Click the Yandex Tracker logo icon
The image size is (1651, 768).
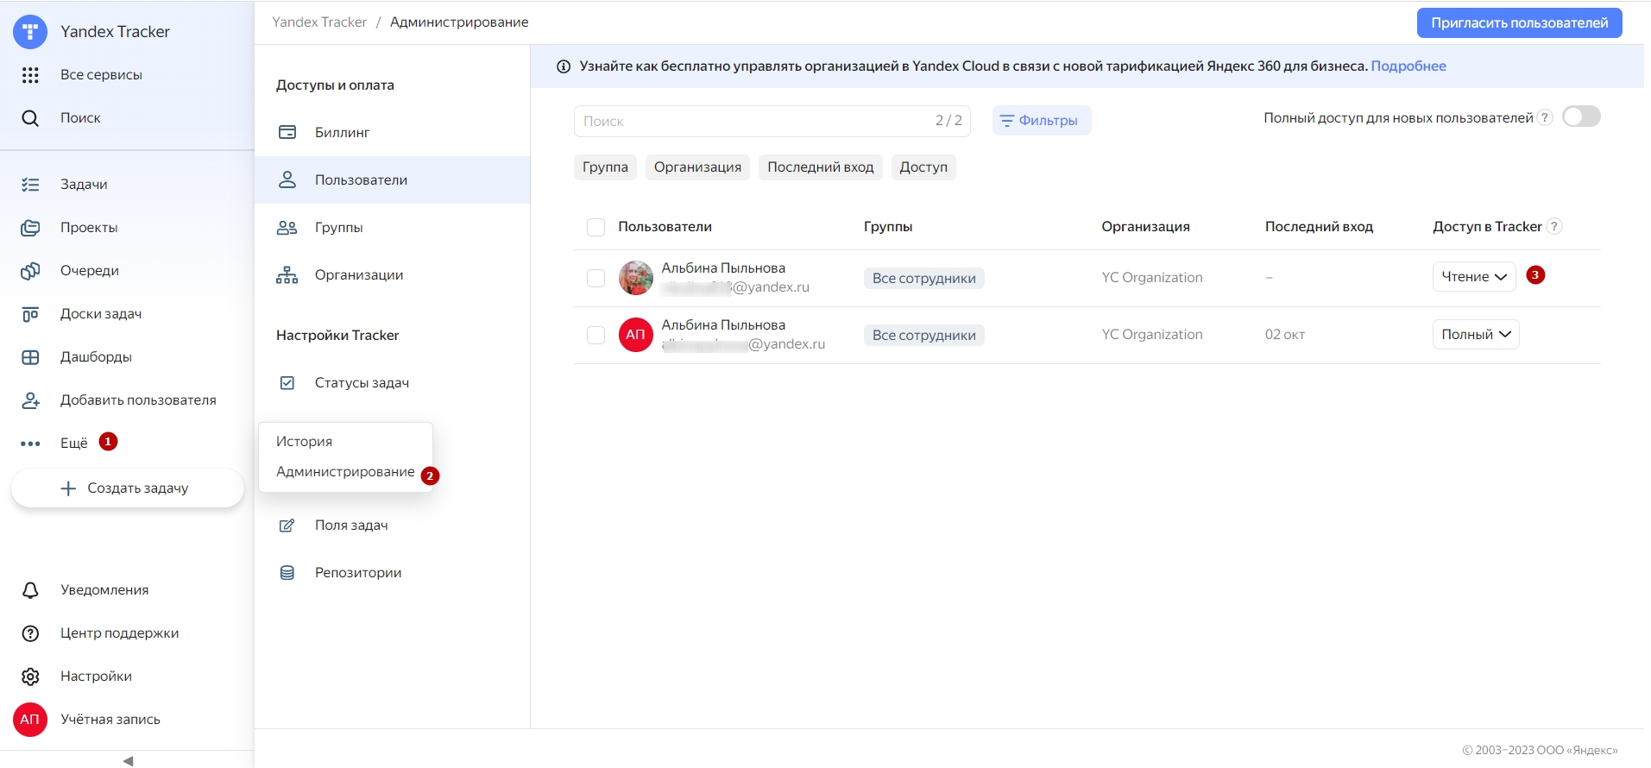[30, 32]
